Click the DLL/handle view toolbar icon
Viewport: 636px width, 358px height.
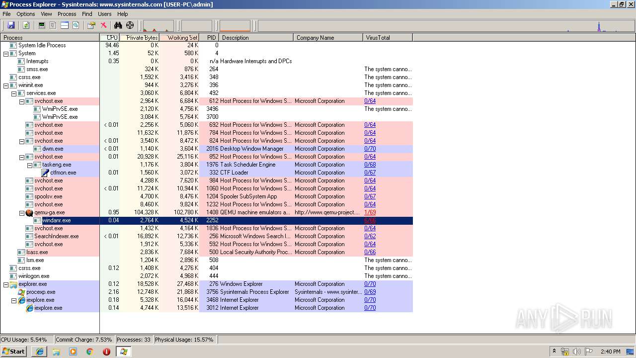tap(76, 25)
